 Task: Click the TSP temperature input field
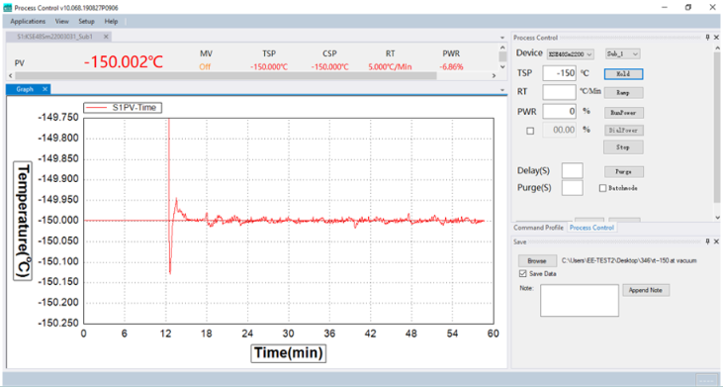(x=559, y=73)
